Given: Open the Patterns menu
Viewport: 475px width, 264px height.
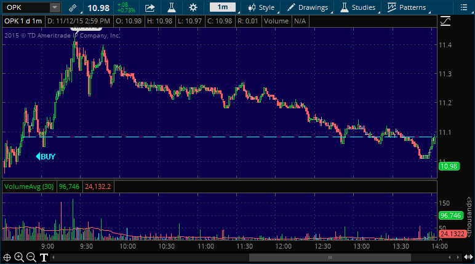Looking at the screenshot, I should click(407, 7).
